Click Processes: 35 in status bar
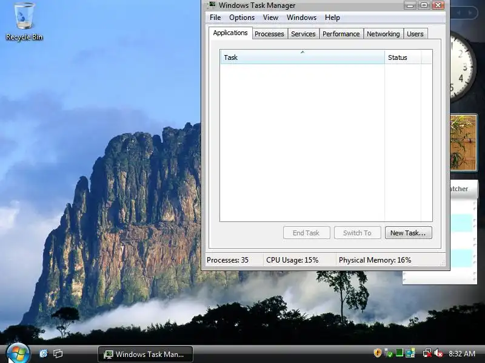 click(228, 260)
